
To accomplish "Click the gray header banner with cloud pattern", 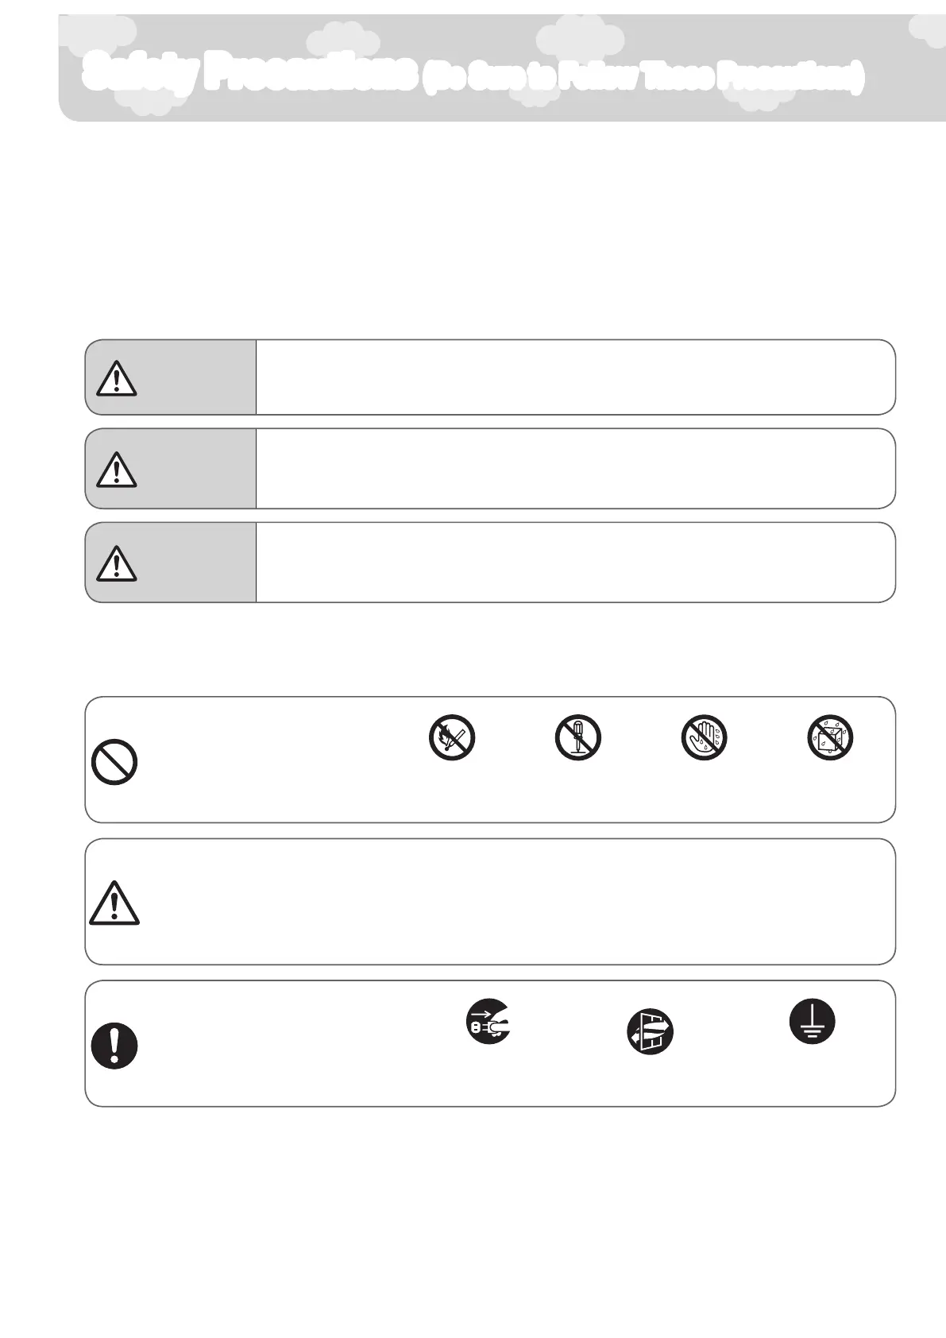I will 502,68.
